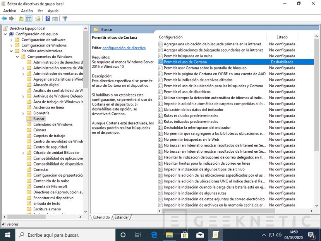
Task: Open Task View from the taskbar
Action: [138, 234]
